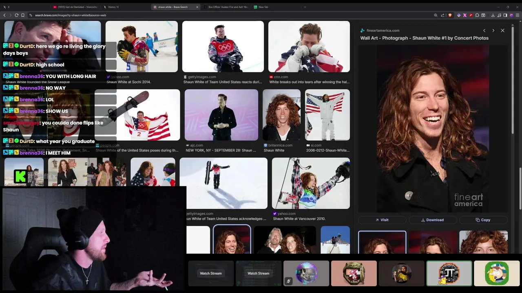Click the yellow shirt man avatar tile
Screen dimensions: 522x293
pos(402,273)
